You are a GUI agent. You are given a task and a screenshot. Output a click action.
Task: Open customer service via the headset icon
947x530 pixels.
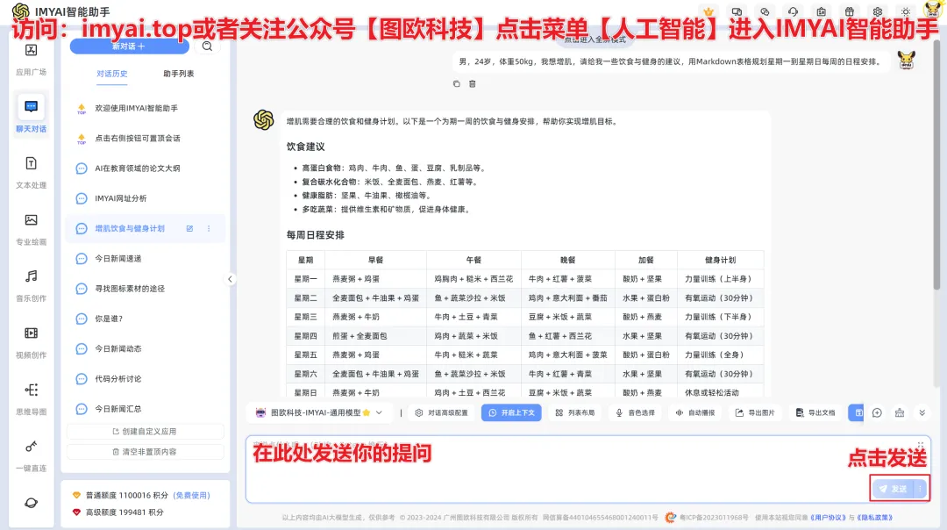[794, 11]
